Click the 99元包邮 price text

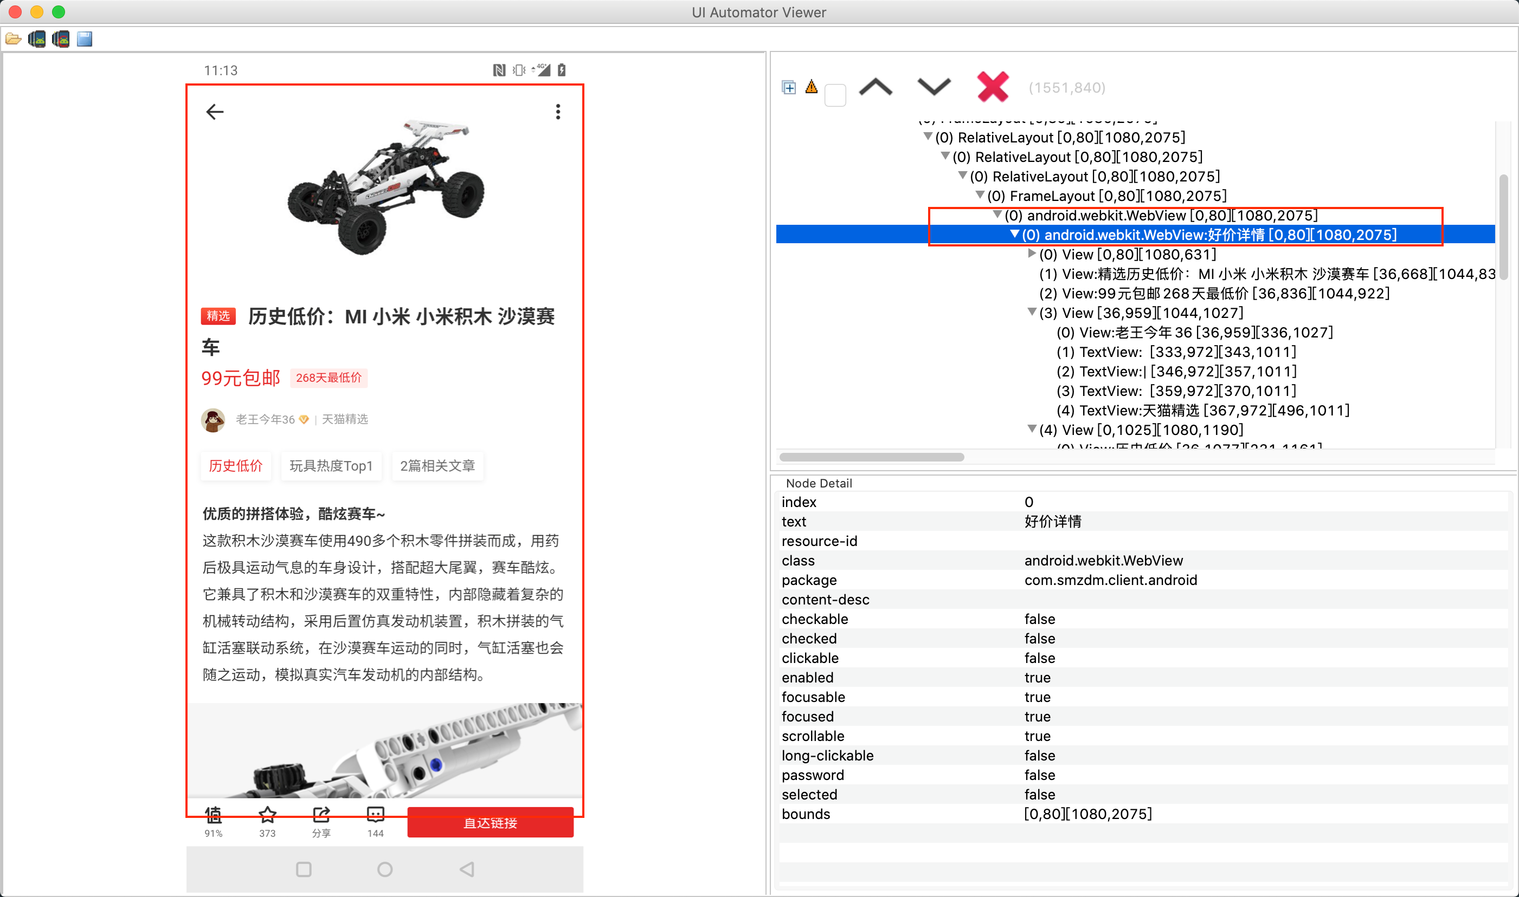[x=241, y=379]
